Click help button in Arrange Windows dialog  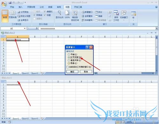[x=87, y=47]
